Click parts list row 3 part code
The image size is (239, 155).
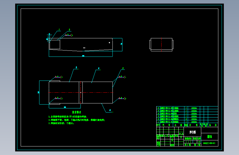[x=167, y=116]
